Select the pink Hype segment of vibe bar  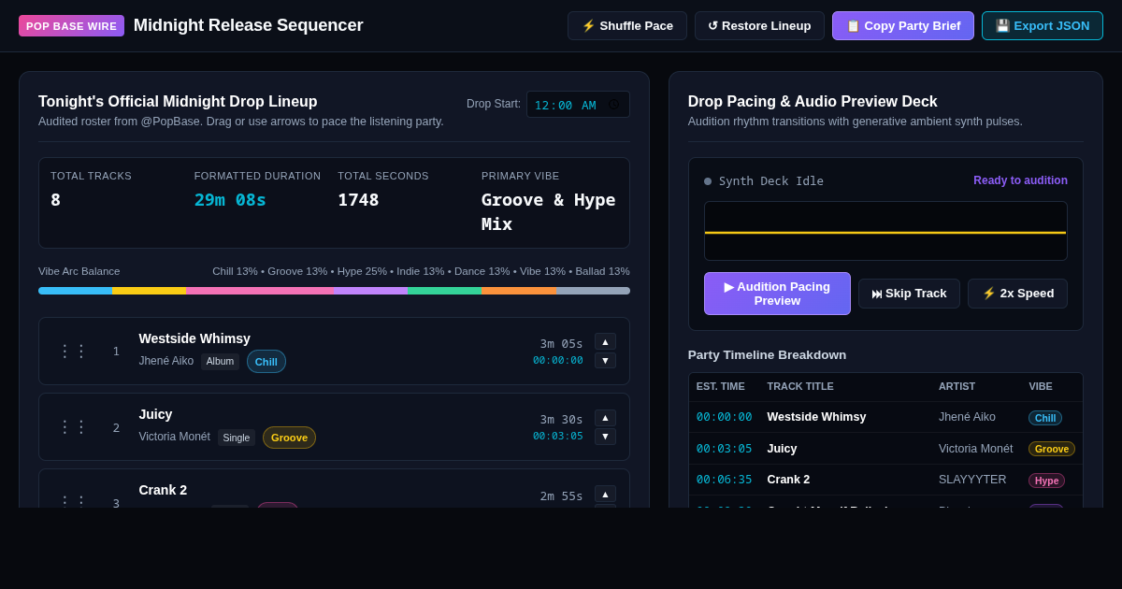point(260,291)
